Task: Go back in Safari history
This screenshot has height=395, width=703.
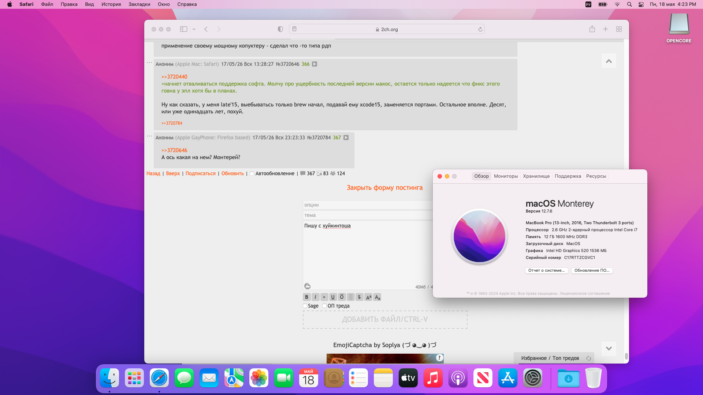Action: pos(206,29)
